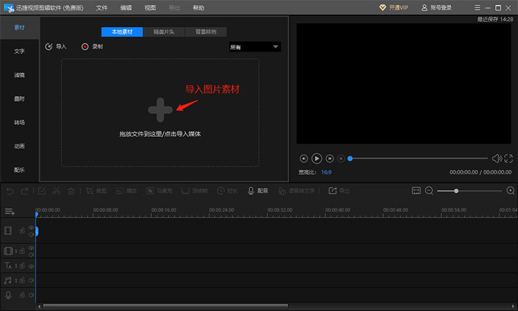Viewport: 518px width, 311px height.
Task: Click the fit-timeline-to-window icon
Action: [x=416, y=191]
